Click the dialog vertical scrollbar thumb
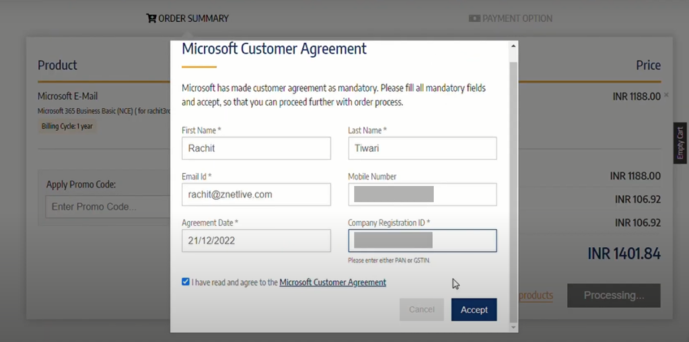Viewport: 689px width, 342px height. [x=513, y=191]
